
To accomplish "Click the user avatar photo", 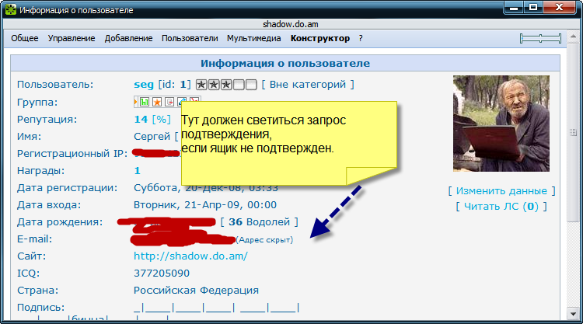I will tap(501, 123).
